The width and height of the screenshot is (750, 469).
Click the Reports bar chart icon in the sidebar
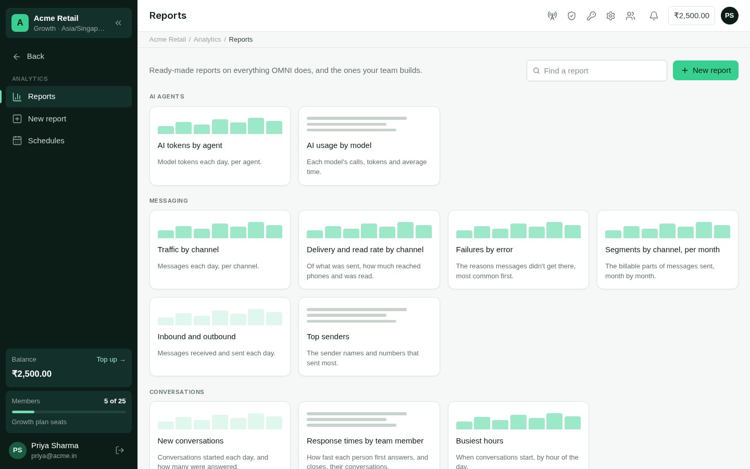coord(17,96)
